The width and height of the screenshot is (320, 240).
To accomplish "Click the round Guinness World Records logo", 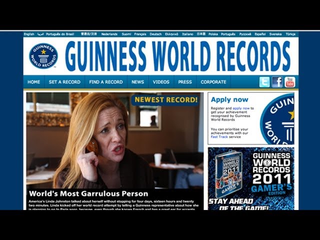I will coord(43,56).
